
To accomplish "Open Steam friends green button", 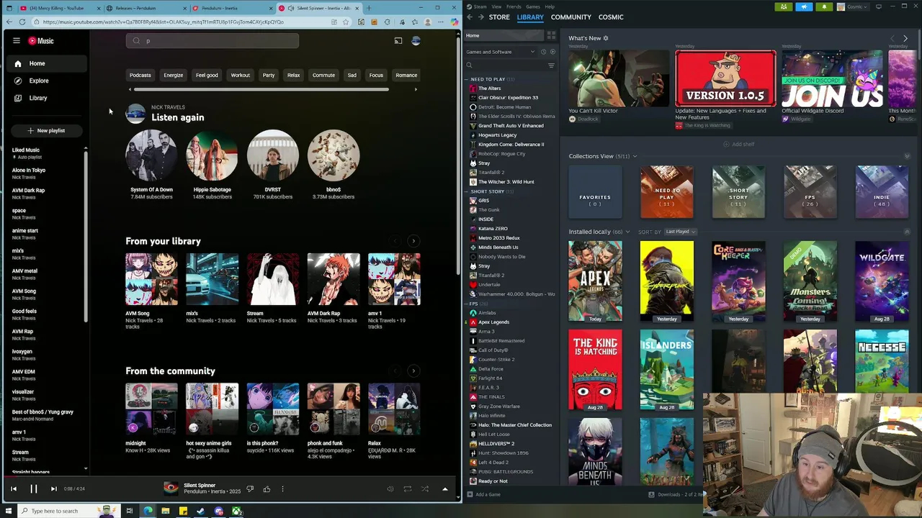I will click(x=784, y=6).
